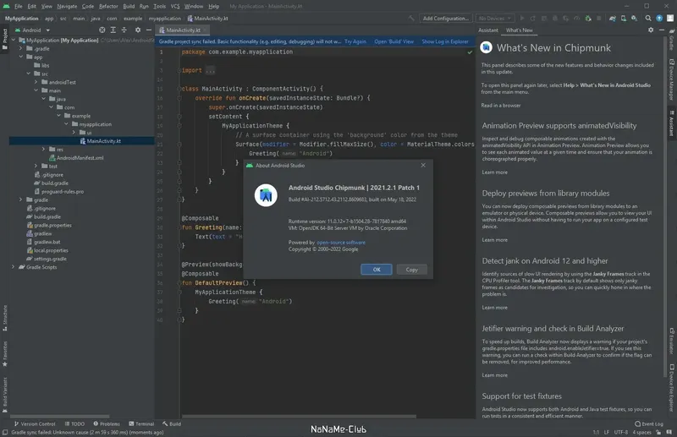This screenshot has height=437, width=677.
Task: Toggle the Build Variants side button
Action: 5,395
